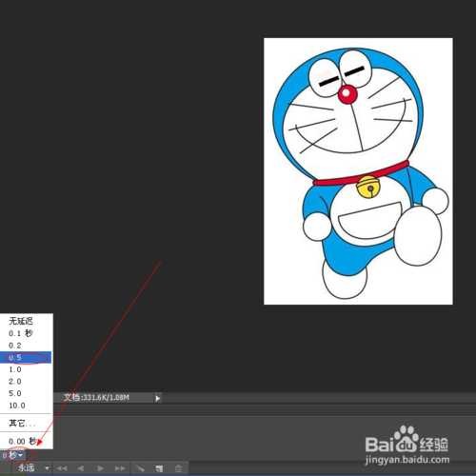476x476 pixels.
Task: Open the frame delay dropdown 0 秒
Action: [x=12, y=455]
